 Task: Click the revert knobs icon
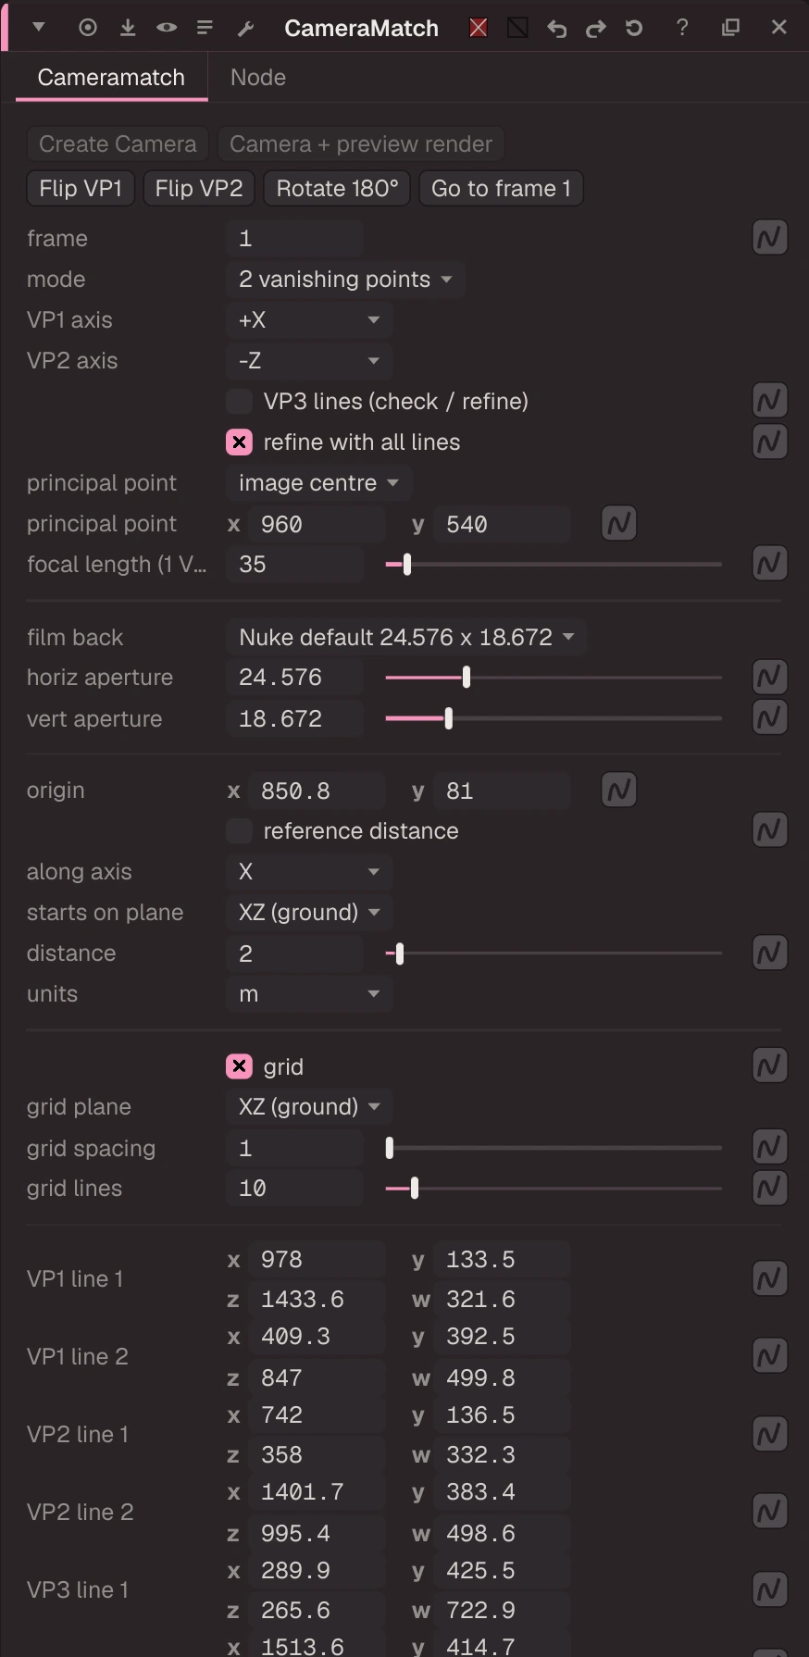pos(634,28)
